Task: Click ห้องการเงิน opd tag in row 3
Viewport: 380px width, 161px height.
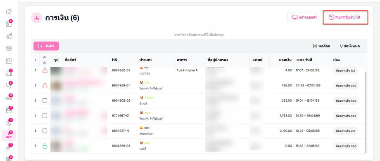Action: (x=346, y=100)
